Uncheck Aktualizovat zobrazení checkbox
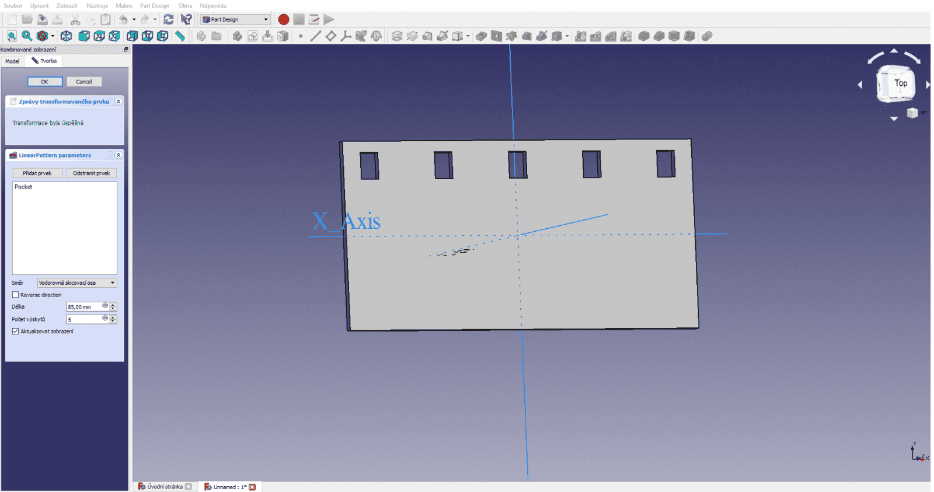 point(16,331)
